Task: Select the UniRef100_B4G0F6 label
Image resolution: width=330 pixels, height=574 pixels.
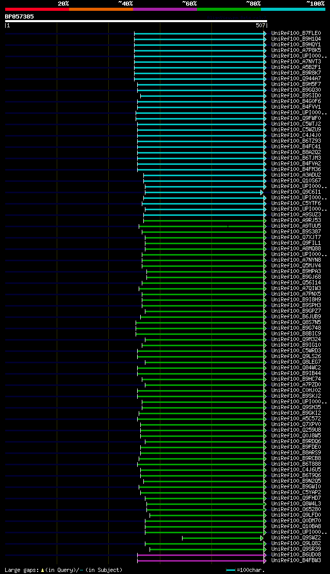Action: pyautogui.click(x=296, y=102)
